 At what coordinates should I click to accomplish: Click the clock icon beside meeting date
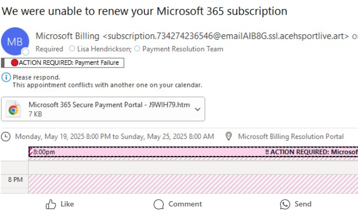coord(6,137)
